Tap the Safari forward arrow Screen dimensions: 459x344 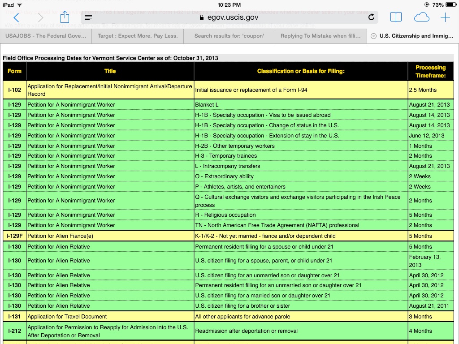tap(41, 17)
